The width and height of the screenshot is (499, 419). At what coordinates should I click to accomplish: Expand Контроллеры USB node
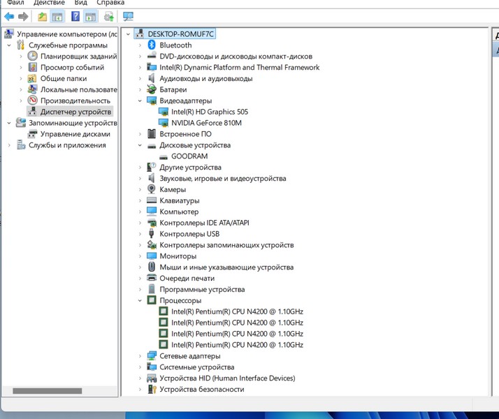click(x=140, y=234)
